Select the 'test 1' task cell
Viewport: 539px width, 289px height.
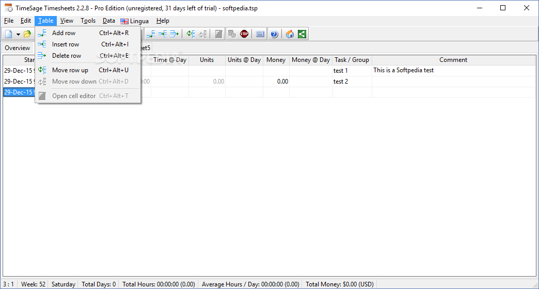point(352,71)
